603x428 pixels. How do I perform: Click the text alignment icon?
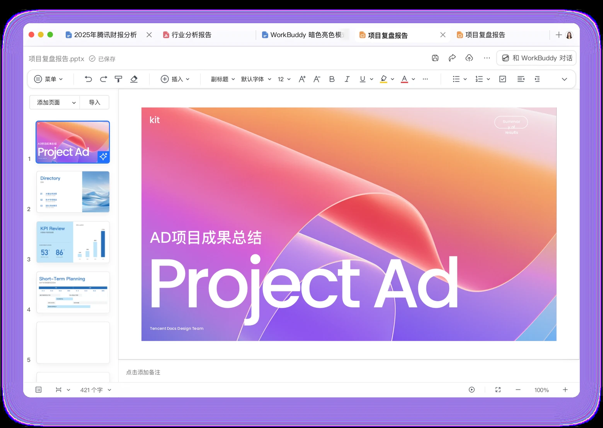pyautogui.click(x=521, y=79)
